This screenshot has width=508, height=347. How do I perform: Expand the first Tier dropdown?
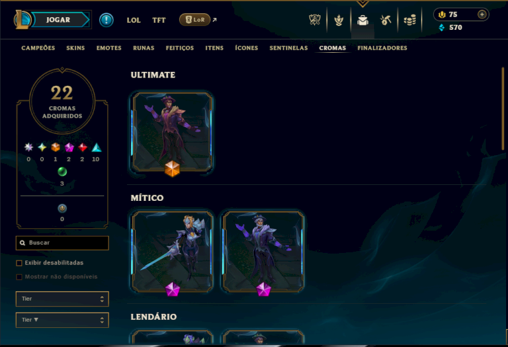pos(62,299)
